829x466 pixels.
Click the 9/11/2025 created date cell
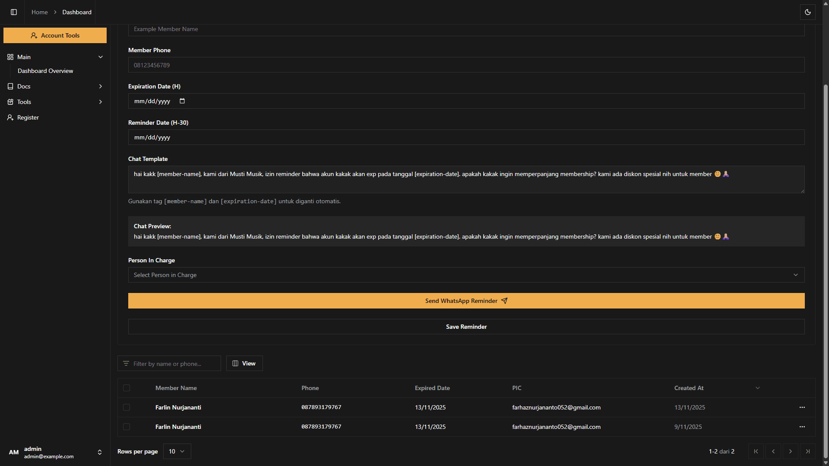(x=688, y=427)
